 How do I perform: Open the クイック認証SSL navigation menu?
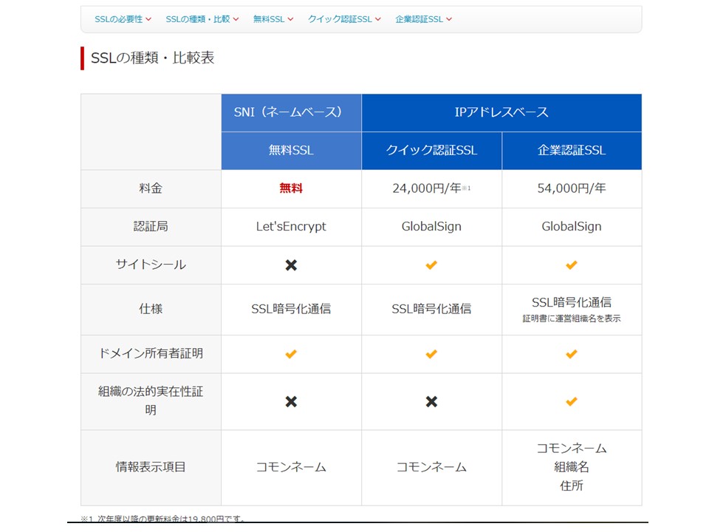(344, 19)
